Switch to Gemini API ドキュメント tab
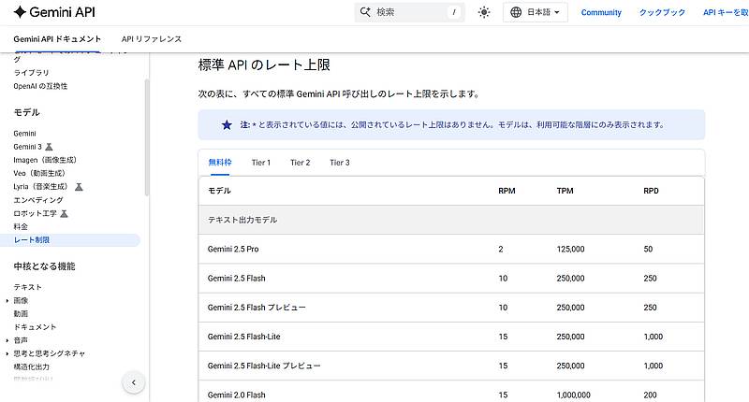The width and height of the screenshot is (749, 402). tap(57, 39)
